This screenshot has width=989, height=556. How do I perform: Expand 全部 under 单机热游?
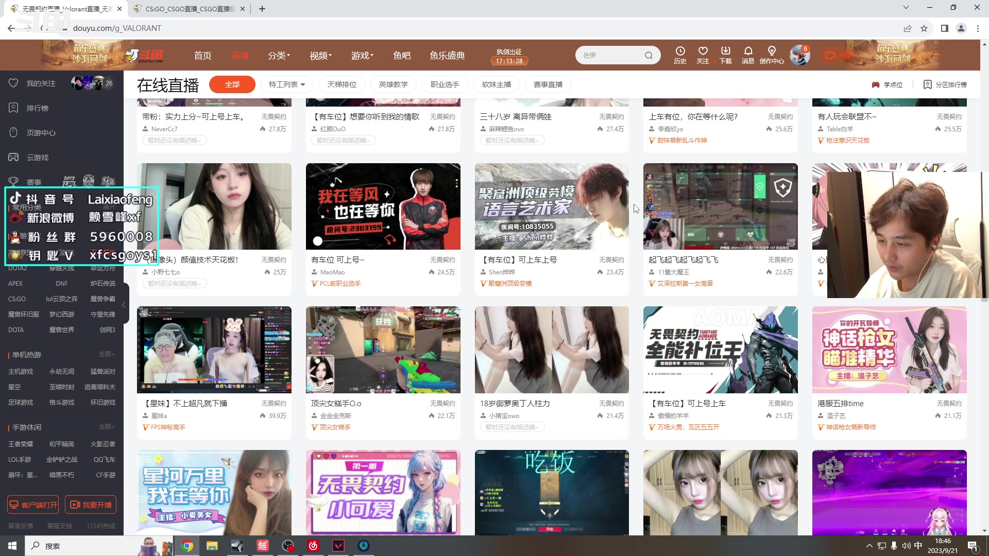(107, 354)
